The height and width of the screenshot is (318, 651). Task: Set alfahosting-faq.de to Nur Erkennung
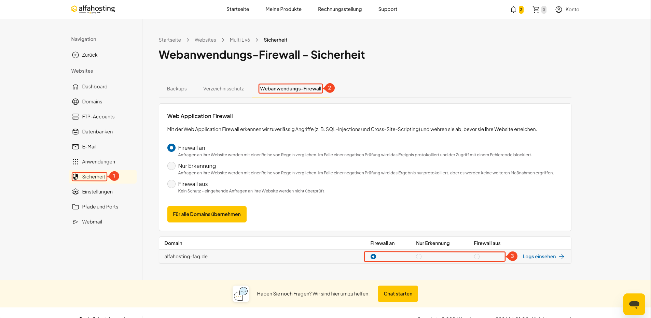(419, 257)
